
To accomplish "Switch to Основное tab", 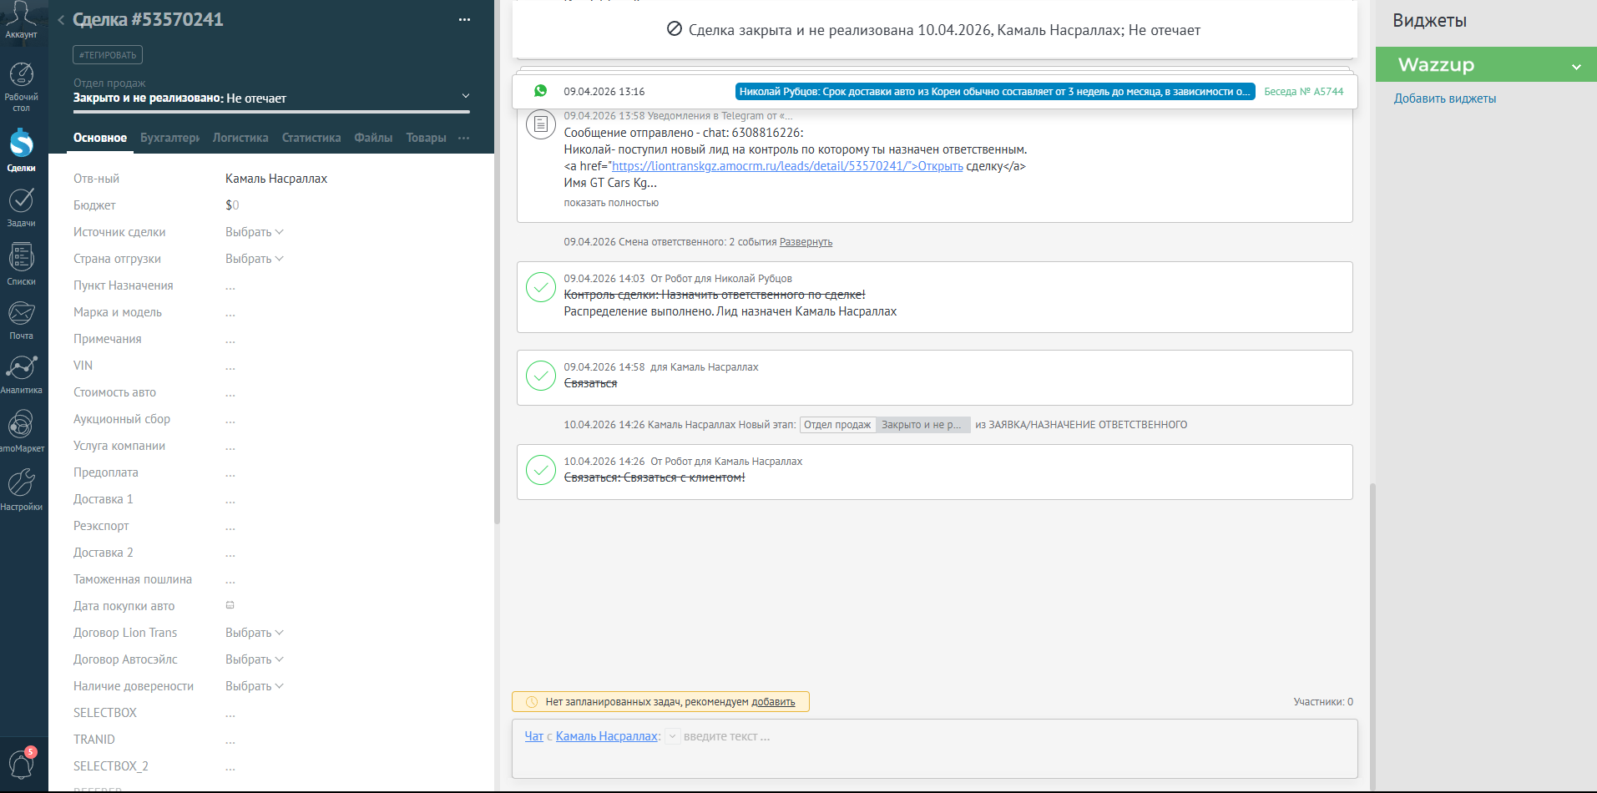I will (100, 138).
